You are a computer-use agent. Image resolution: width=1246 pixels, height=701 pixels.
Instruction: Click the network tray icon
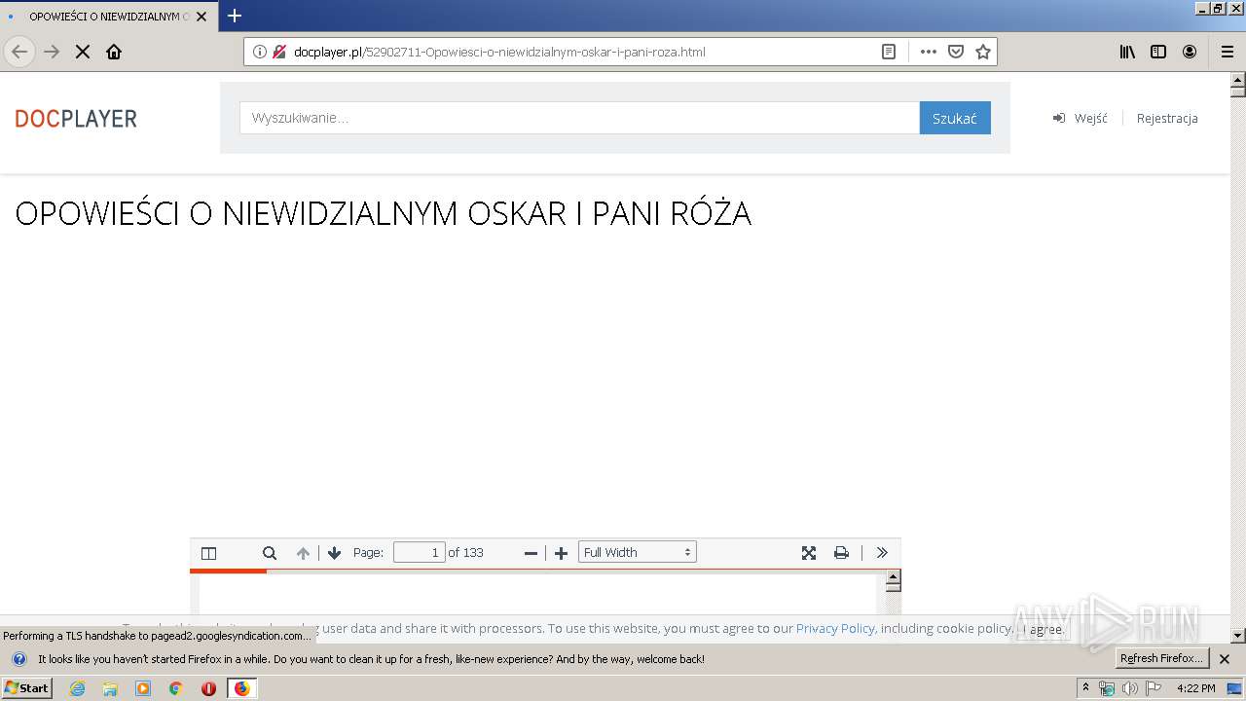1107,688
